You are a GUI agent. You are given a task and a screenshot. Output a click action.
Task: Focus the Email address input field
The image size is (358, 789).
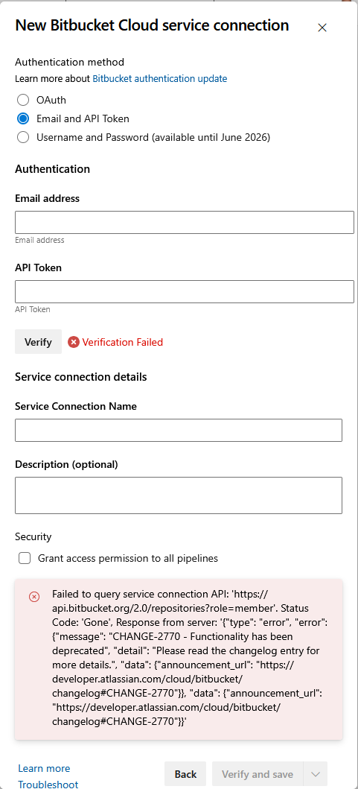(185, 223)
